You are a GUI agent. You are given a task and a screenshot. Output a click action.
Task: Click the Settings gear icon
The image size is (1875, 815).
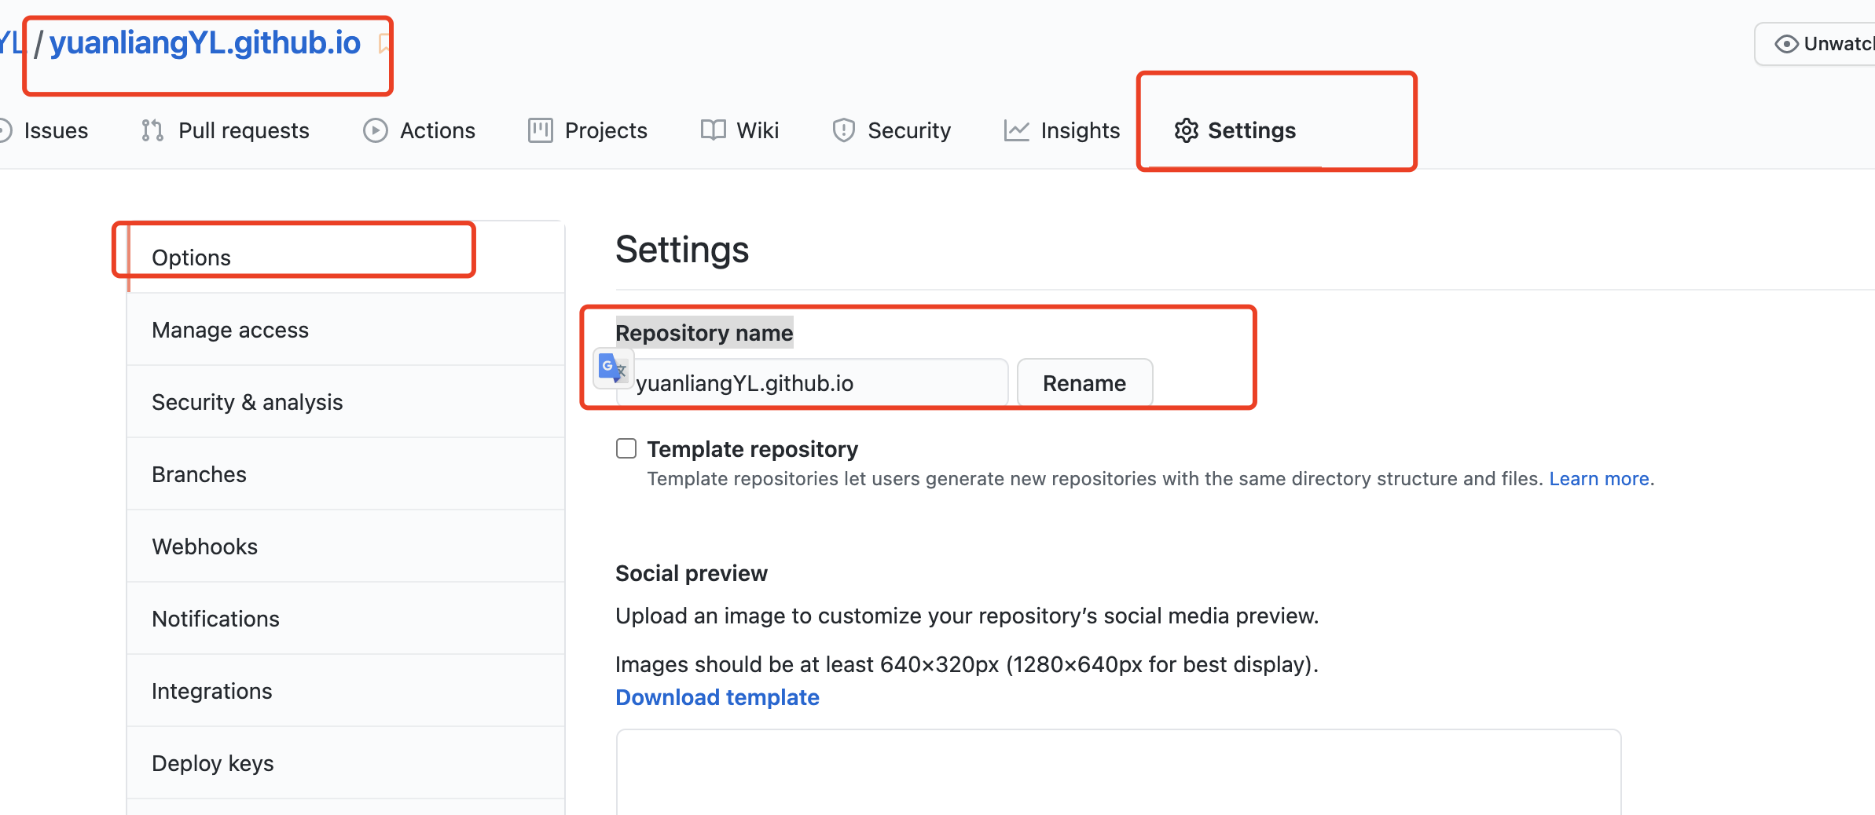(x=1186, y=130)
